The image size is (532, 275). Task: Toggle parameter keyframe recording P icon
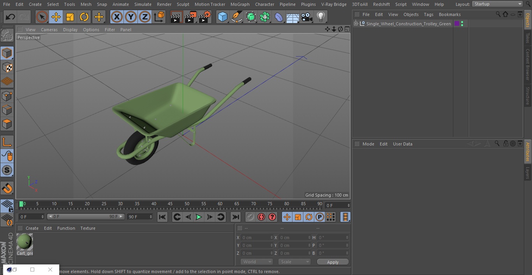[x=320, y=217]
